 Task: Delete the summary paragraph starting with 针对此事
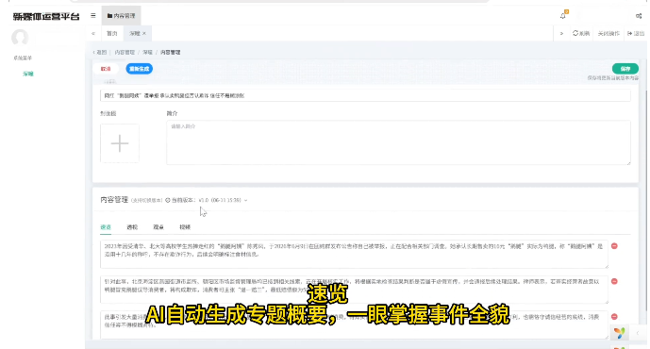(614, 281)
